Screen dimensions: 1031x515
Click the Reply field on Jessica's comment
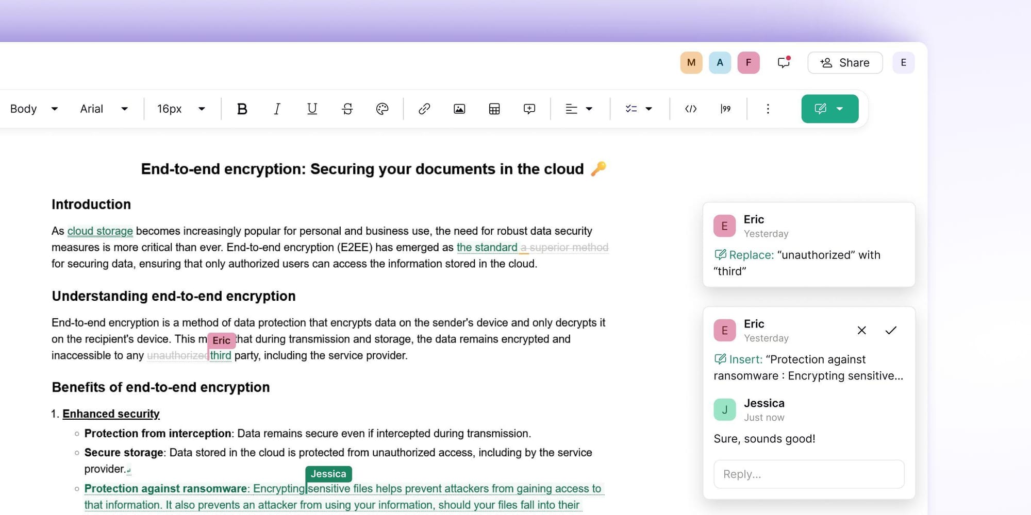pyautogui.click(x=808, y=474)
